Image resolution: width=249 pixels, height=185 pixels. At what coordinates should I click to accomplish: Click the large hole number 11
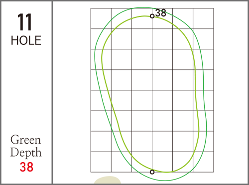click(x=24, y=22)
